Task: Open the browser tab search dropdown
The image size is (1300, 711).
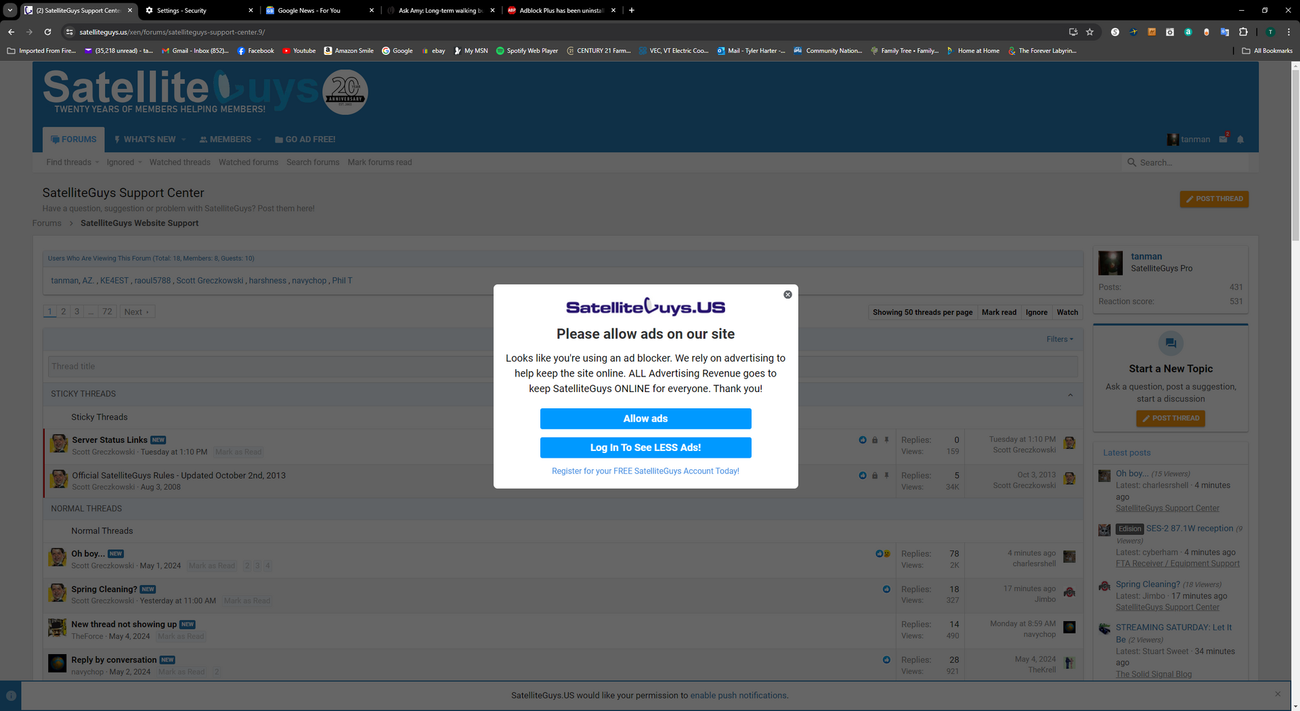Action: (x=10, y=10)
